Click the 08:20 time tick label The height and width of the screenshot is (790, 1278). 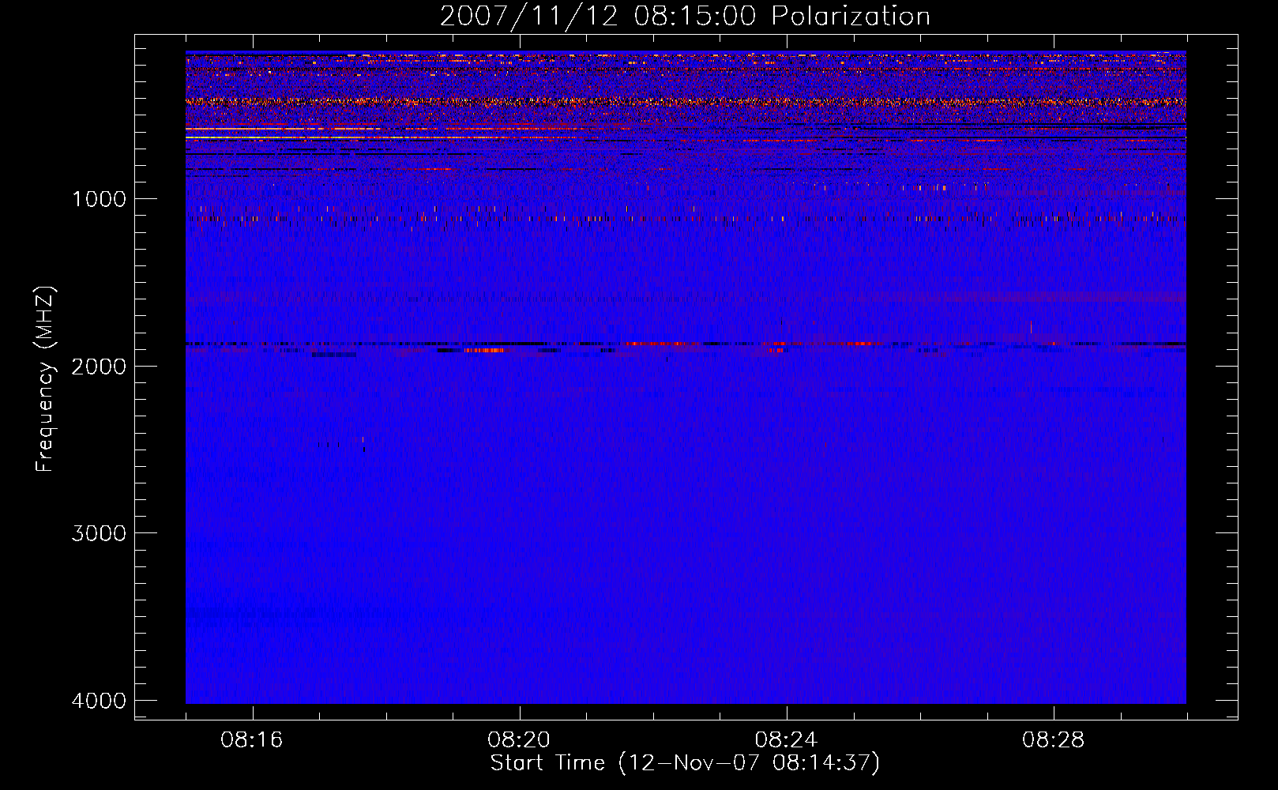(x=519, y=740)
